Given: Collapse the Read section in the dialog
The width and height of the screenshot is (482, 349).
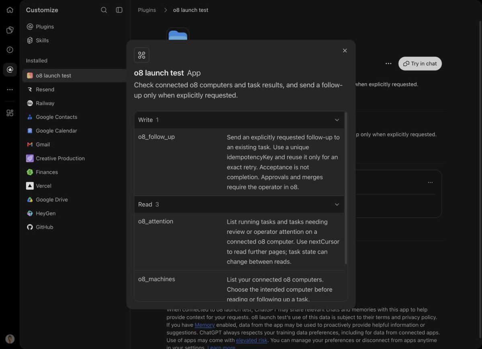Looking at the screenshot, I should coord(239,204).
